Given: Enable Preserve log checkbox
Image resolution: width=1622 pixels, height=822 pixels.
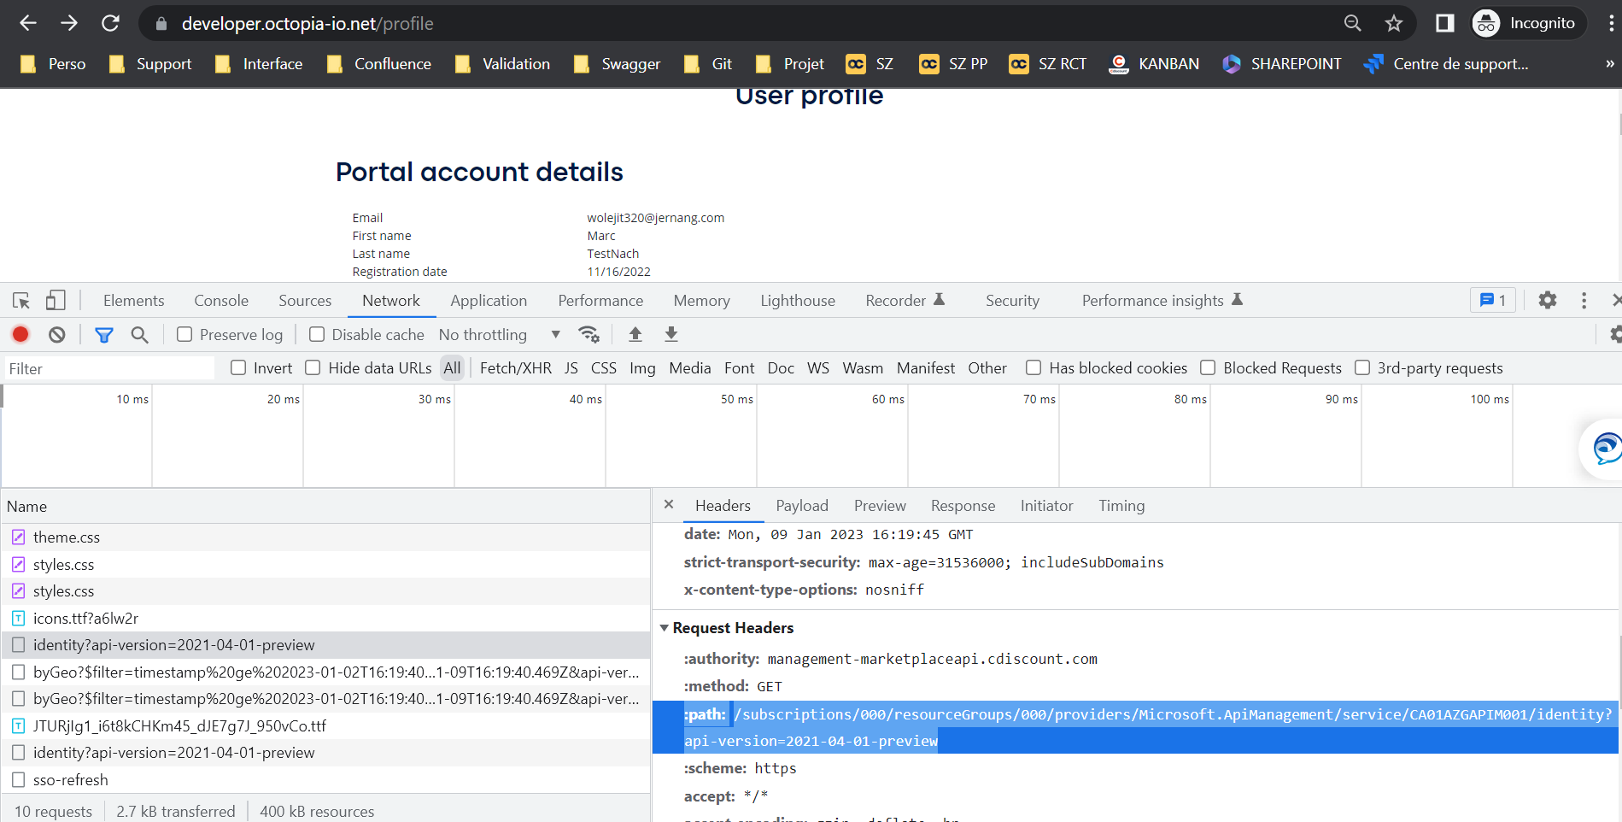Looking at the screenshot, I should coord(184,335).
